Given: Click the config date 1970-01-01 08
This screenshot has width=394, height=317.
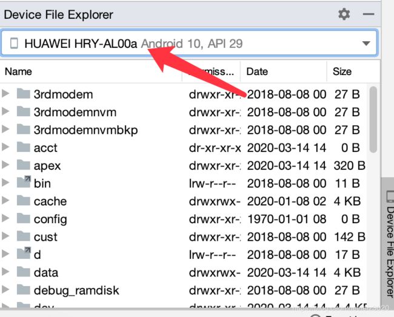Looking at the screenshot, I should tap(287, 219).
